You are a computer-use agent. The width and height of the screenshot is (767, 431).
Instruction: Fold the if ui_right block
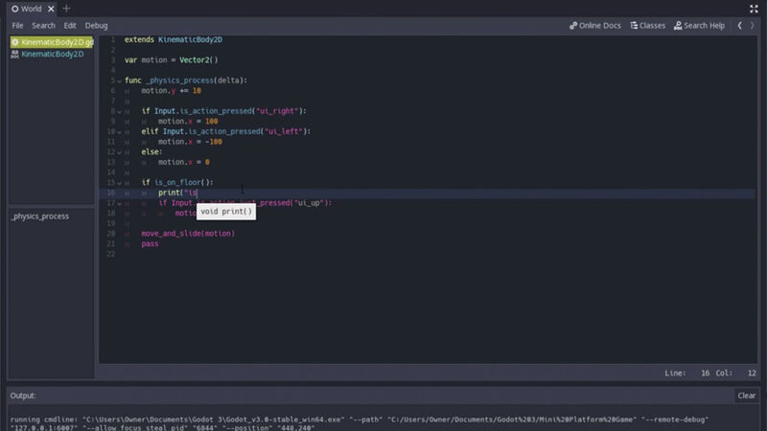click(119, 111)
